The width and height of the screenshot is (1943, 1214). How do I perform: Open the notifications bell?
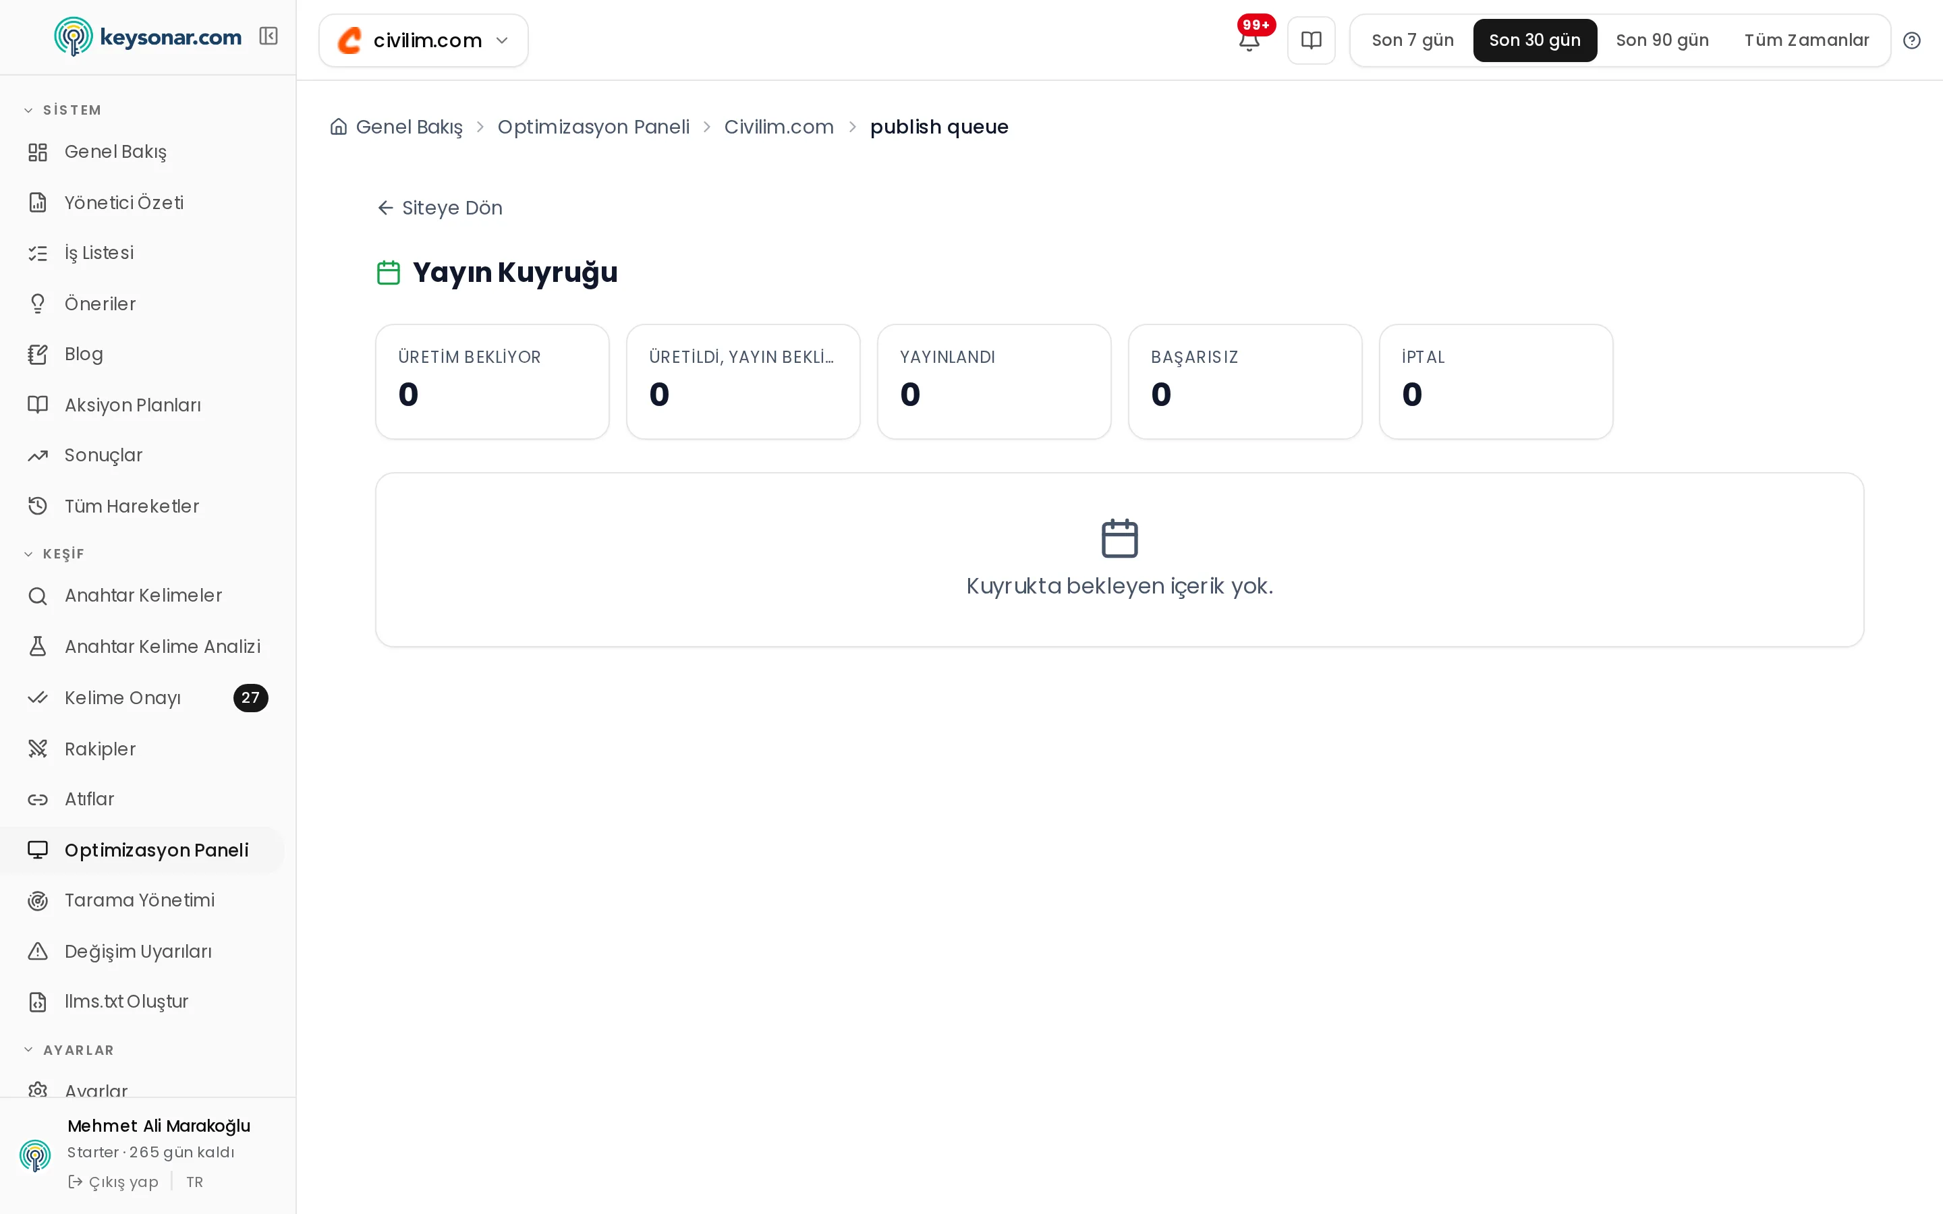1249,40
